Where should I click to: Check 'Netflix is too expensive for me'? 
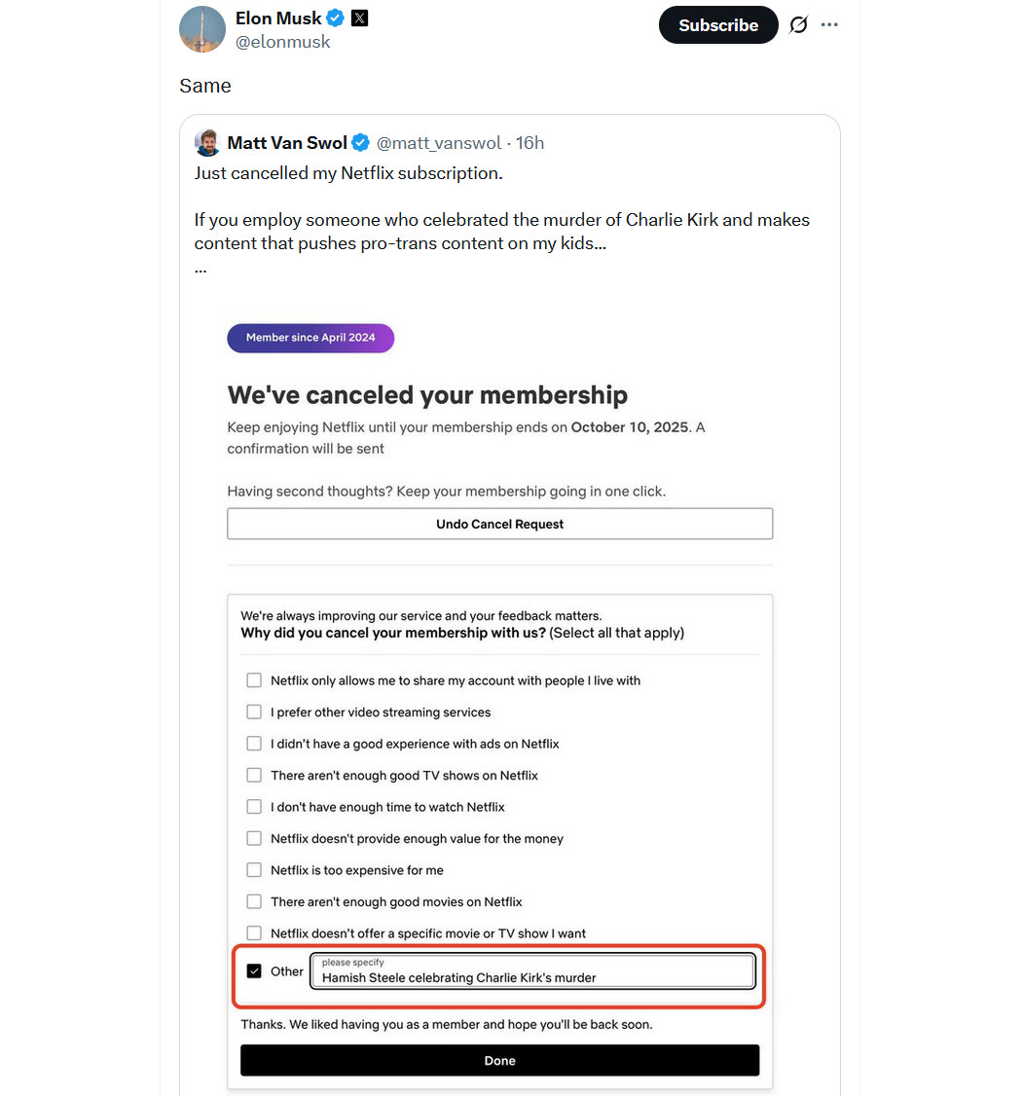coord(254,870)
